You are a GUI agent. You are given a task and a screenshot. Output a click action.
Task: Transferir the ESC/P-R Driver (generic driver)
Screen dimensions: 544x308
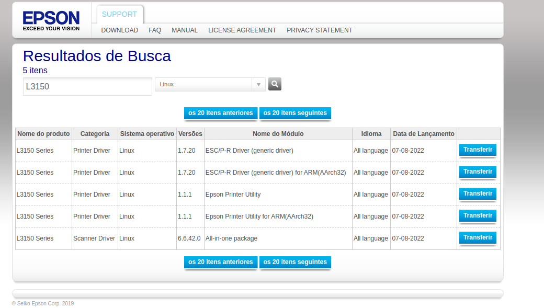point(478,150)
